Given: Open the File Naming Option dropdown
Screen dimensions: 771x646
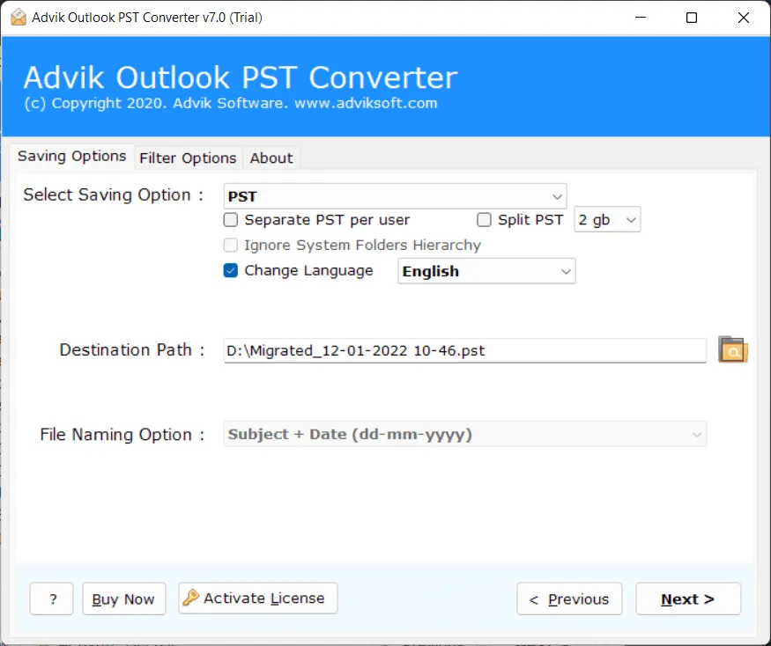Looking at the screenshot, I should (x=464, y=434).
